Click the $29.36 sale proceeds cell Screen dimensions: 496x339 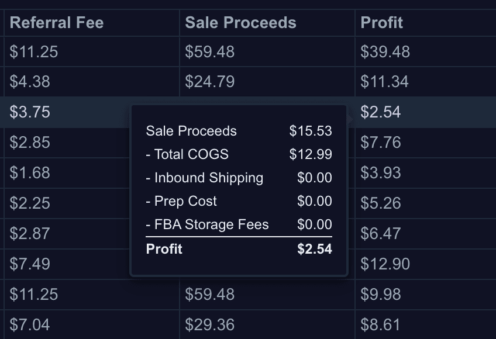point(267,324)
